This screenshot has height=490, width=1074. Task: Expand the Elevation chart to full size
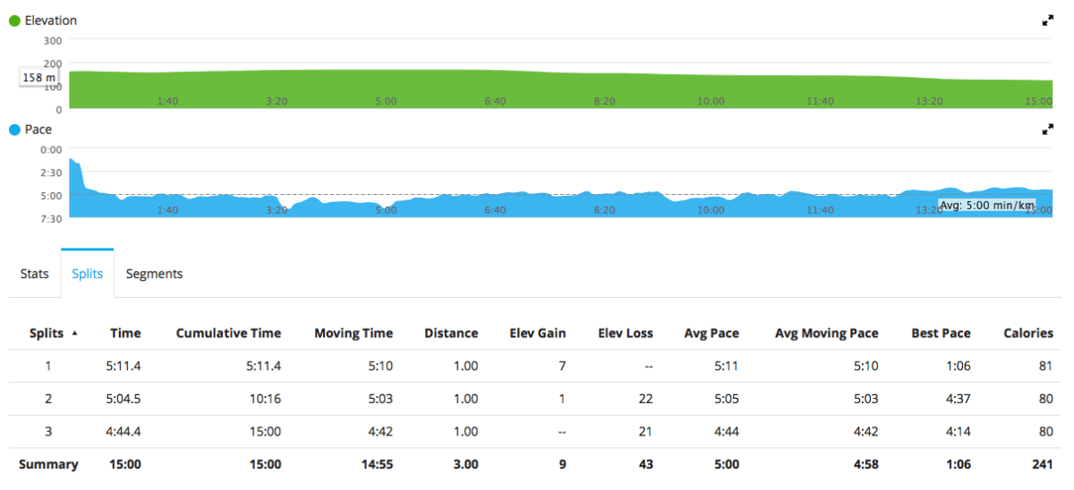[1047, 21]
